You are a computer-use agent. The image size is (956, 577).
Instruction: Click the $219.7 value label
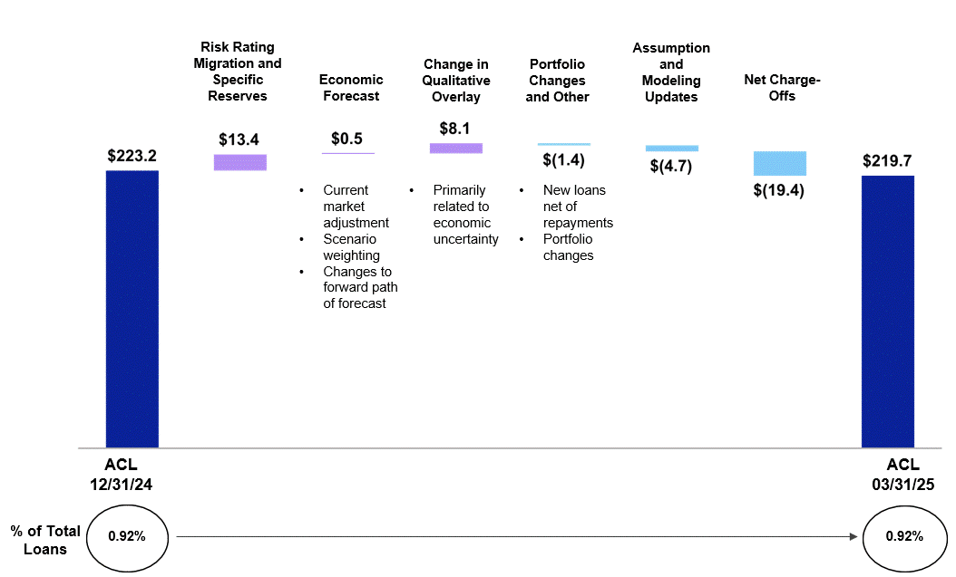tap(887, 161)
